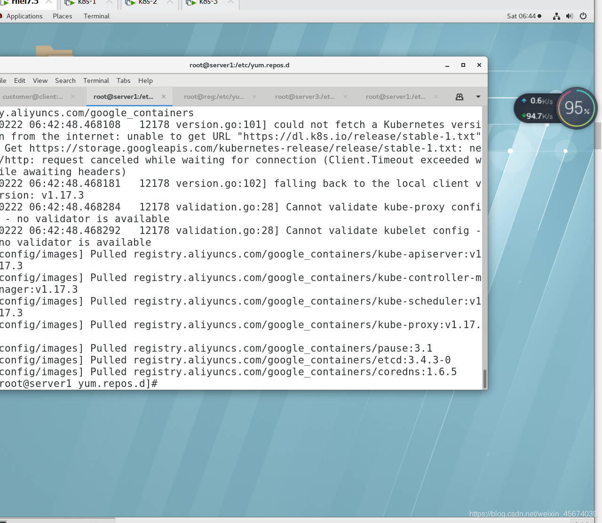This screenshot has width=602, height=523.
Task: Close the terminal window
Action: (479, 65)
